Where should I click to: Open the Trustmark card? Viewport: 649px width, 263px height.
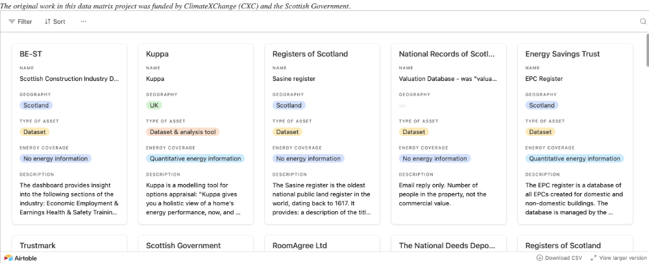pyautogui.click(x=38, y=246)
